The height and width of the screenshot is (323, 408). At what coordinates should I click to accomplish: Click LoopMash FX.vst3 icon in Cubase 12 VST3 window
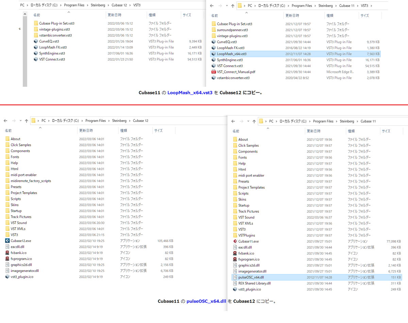(36, 47)
